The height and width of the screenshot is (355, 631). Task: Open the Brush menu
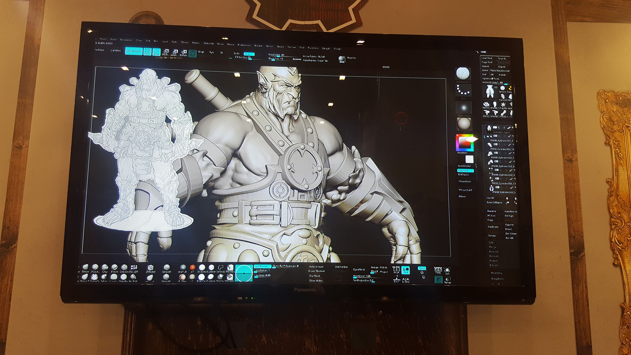103,39
